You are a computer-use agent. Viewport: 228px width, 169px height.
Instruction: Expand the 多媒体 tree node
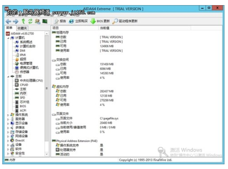(8, 128)
